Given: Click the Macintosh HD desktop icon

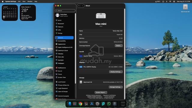Looking at the screenshot, I should tap(185, 8).
